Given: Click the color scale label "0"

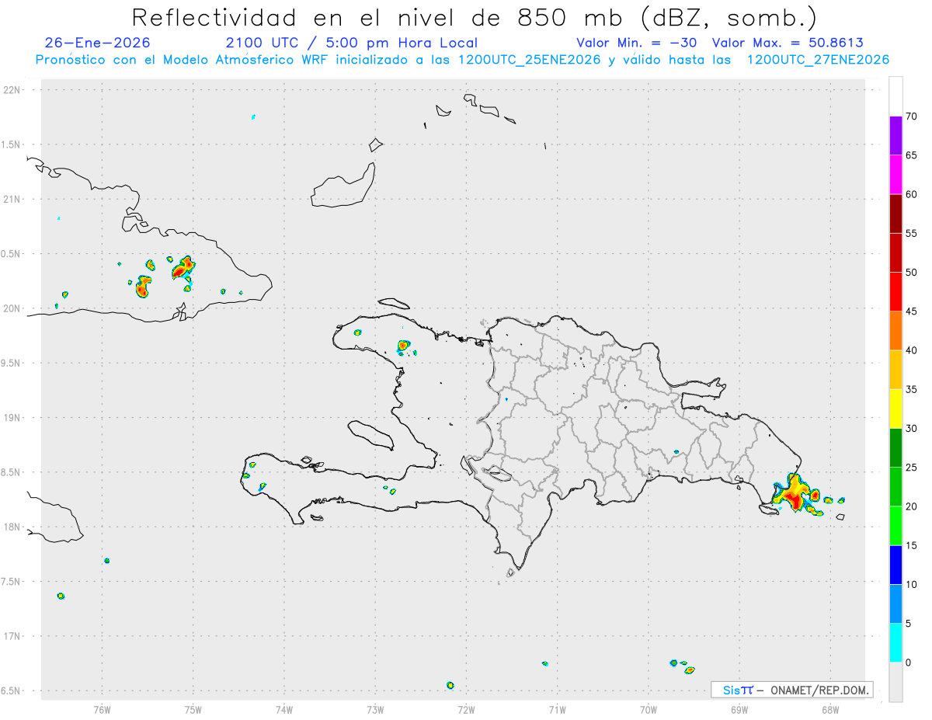Looking at the screenshot, I should click(908, 663).
